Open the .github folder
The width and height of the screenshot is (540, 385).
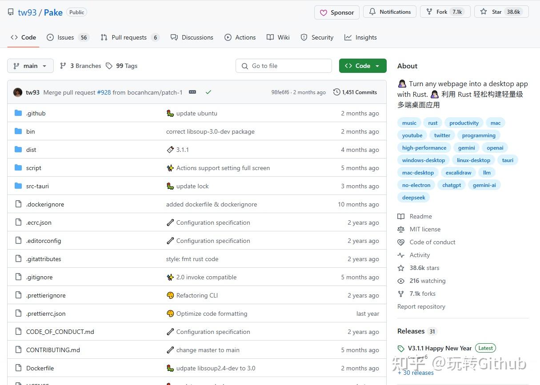click(36, 113)
